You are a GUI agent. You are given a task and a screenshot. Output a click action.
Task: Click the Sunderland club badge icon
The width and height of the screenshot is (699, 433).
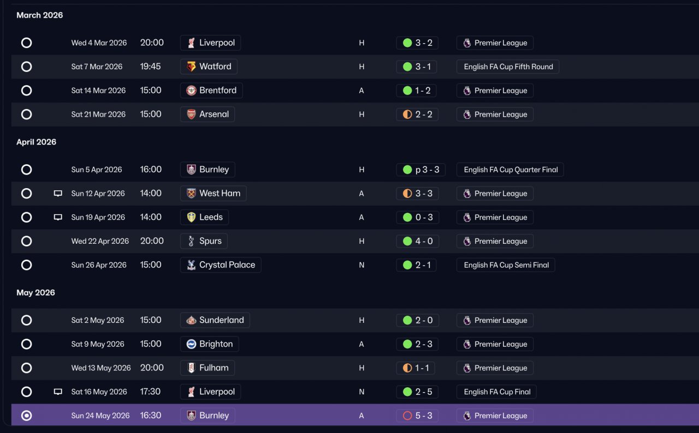(191, 320)
